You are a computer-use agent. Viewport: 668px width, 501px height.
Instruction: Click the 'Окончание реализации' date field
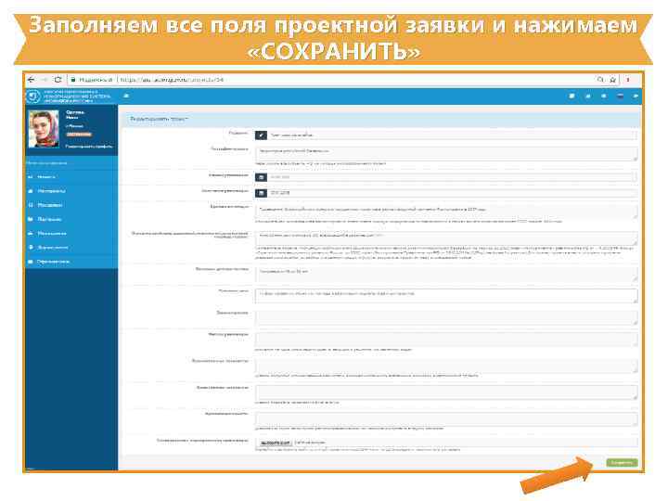tap(453, 193)
